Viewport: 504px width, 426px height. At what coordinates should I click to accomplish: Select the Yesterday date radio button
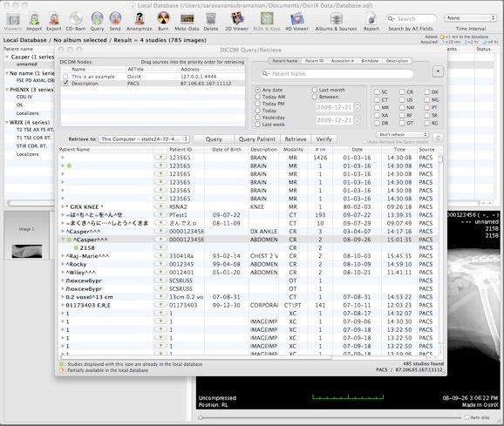257,118
